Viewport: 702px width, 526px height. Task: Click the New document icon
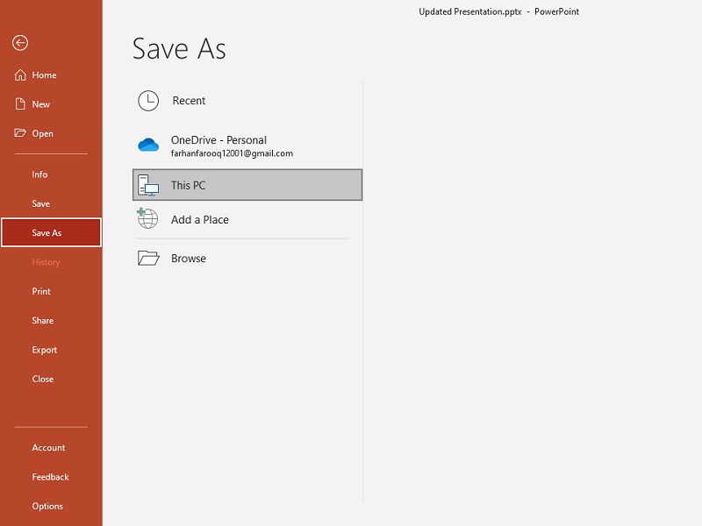pyautogui.click(x=20, y=103)
